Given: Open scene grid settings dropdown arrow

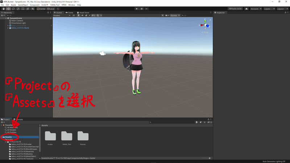Looking at the screenshot, I should click(x=101, y=16).
